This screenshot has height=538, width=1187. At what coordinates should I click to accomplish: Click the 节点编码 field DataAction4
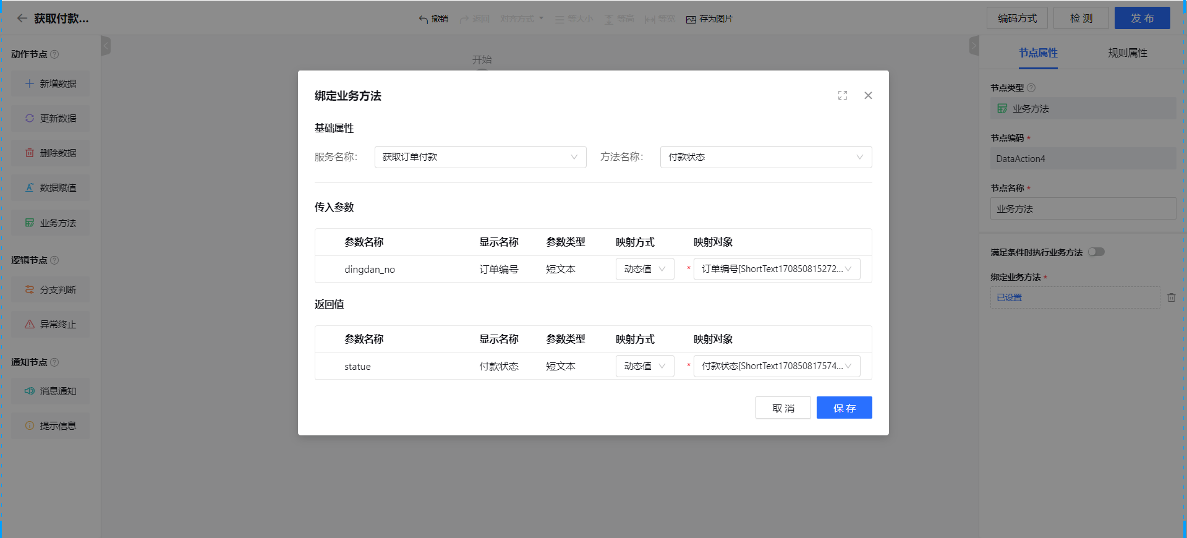tap(1083, 158)
